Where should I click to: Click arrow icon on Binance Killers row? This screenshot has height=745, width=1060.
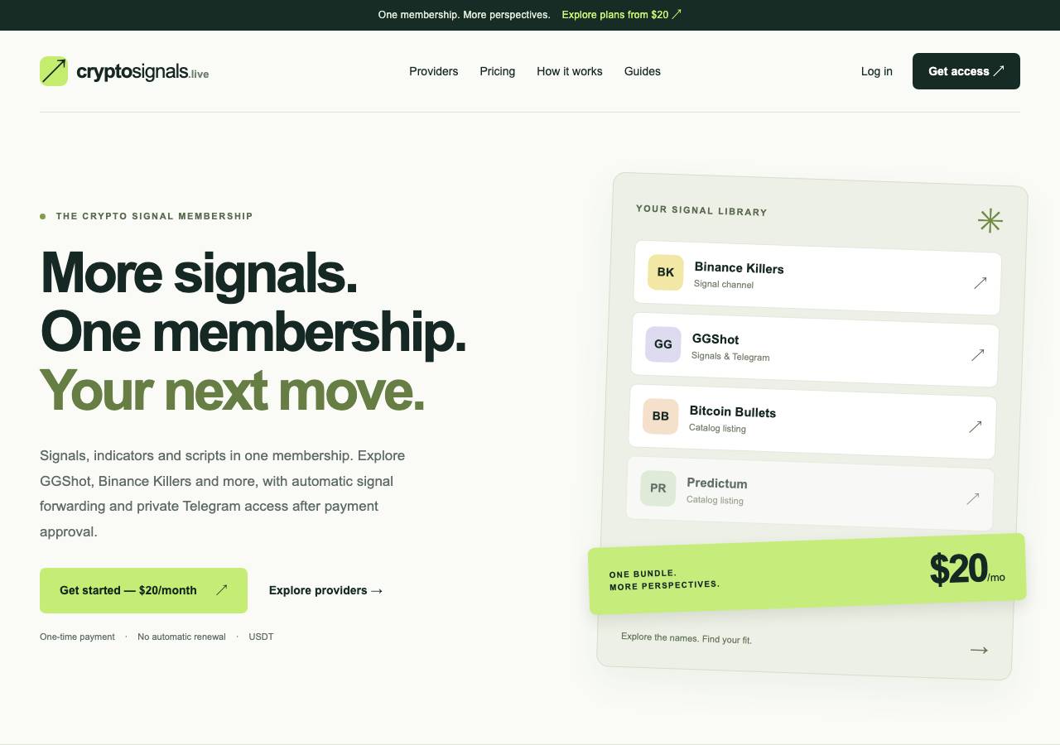(980, 283)
